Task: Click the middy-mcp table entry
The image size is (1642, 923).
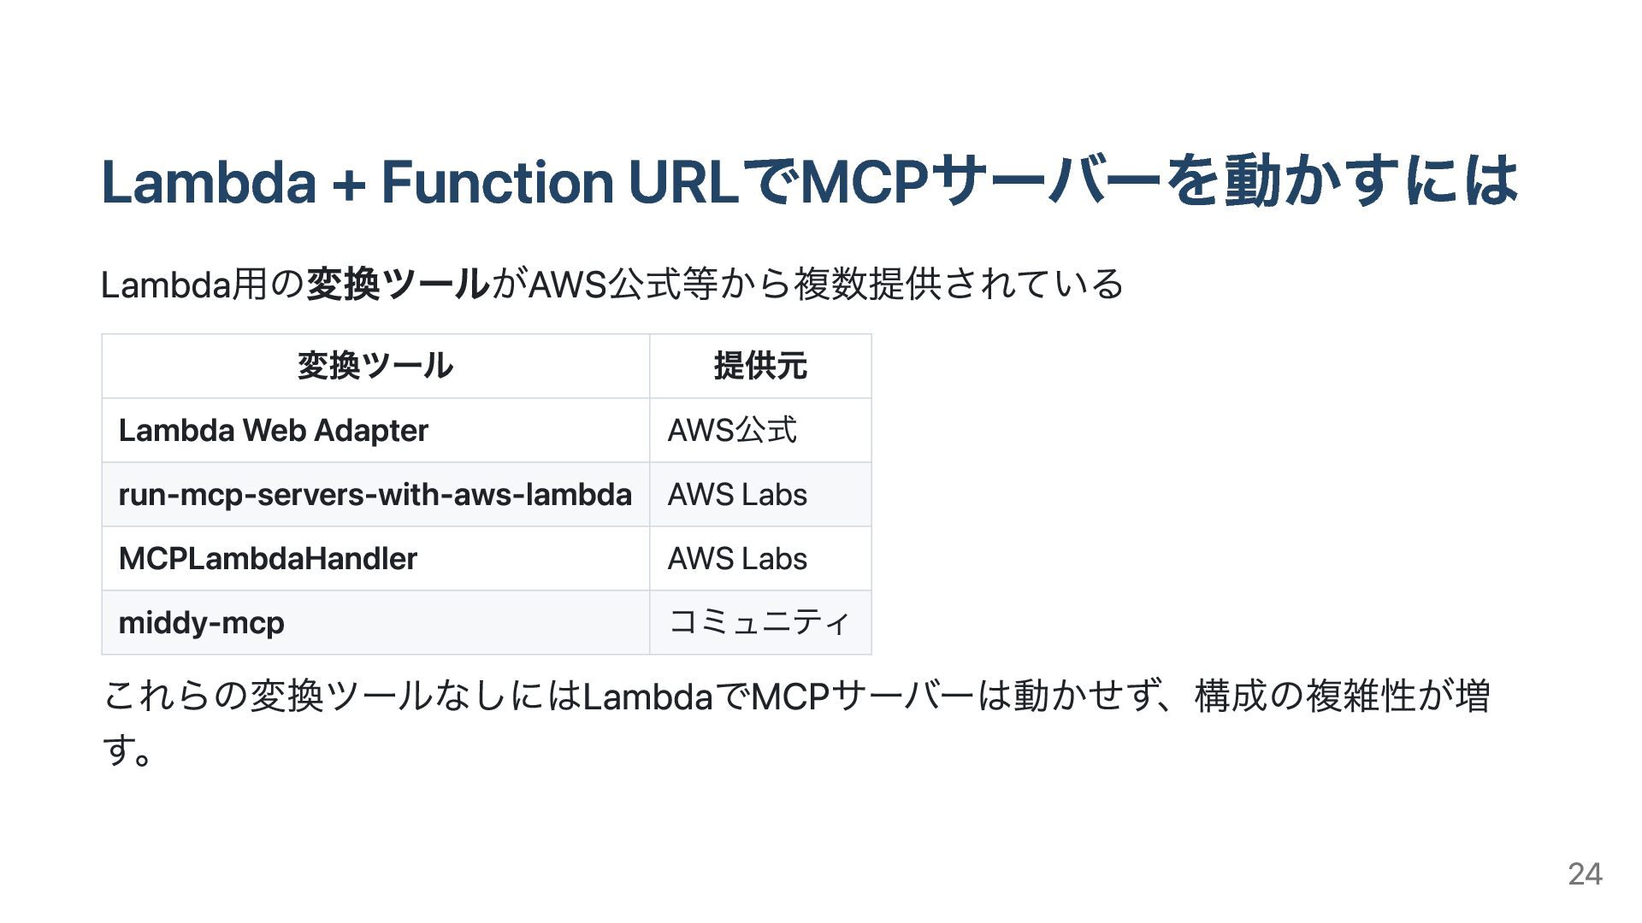Action: 201,622
